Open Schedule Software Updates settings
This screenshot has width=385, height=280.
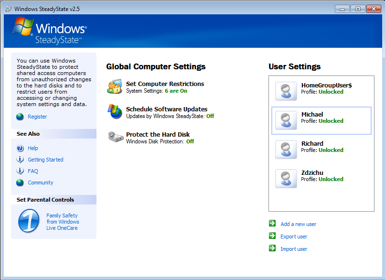coord(167,109)
